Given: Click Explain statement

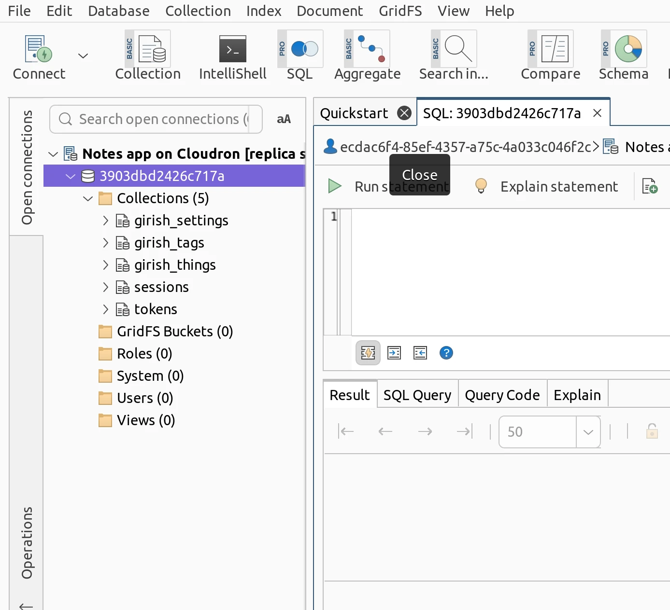Looking at the screenshot, I should click(558, 186).
